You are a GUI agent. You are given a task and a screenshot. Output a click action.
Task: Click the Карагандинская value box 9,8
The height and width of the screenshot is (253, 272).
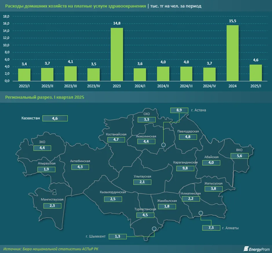tap(185, 168)
